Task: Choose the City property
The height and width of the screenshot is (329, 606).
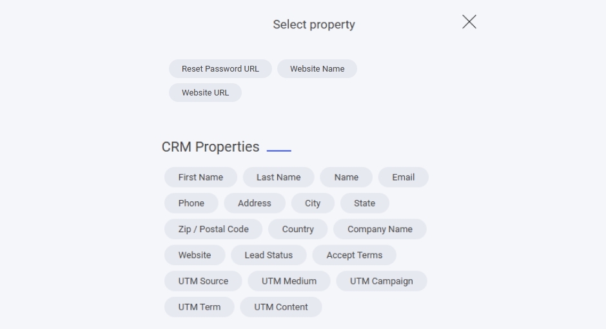Action: point(313,203)
